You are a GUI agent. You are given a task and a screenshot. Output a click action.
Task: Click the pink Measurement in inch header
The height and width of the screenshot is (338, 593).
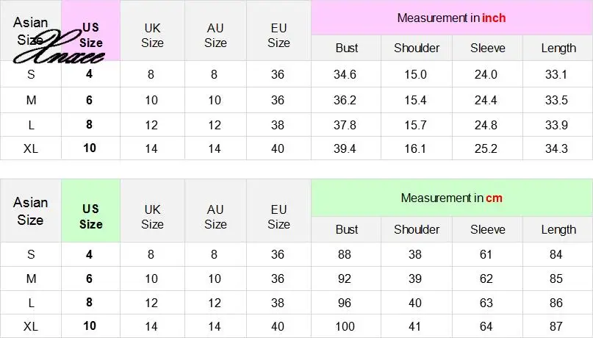(451, 18)
